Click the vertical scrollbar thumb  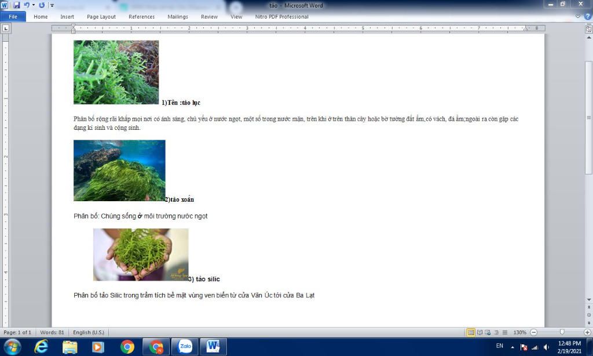click(x=588, y=117)
